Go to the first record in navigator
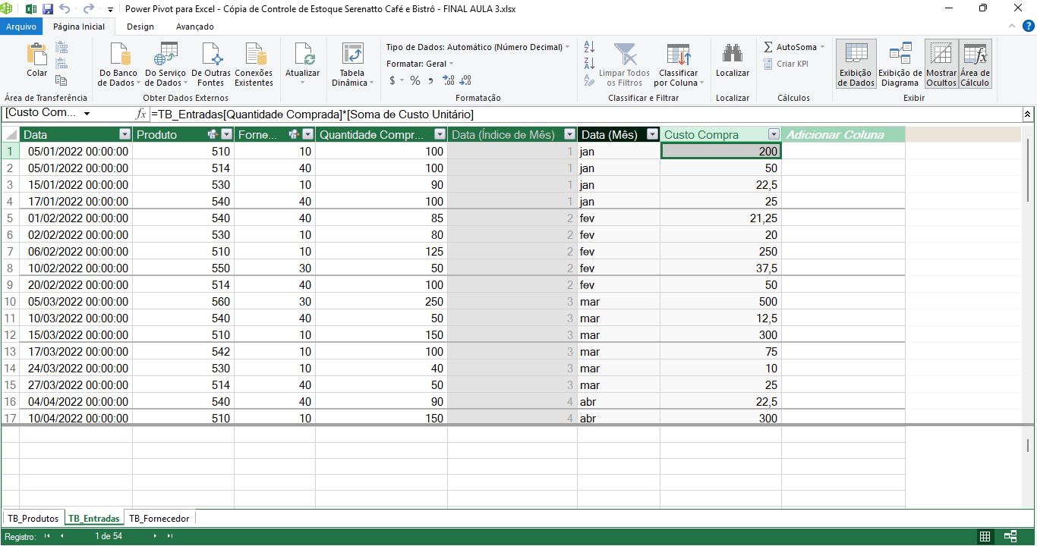This screenshot has width=1037, height=546. click(47, 536)
